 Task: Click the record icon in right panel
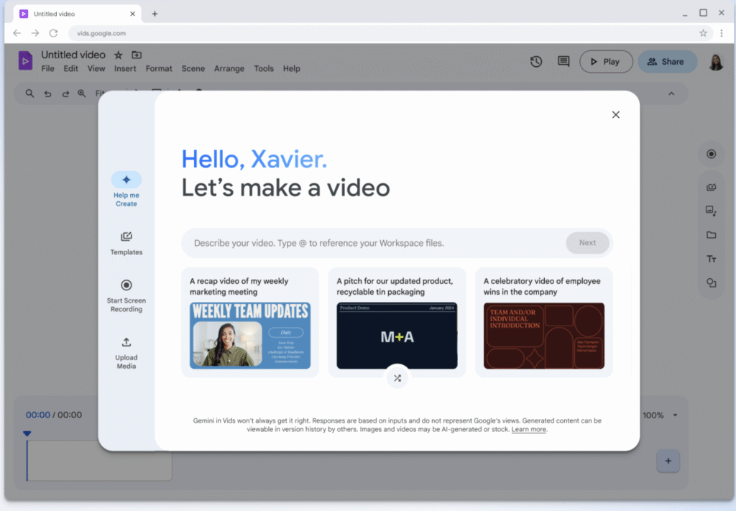pyautogui.click(x=711, y=154)
